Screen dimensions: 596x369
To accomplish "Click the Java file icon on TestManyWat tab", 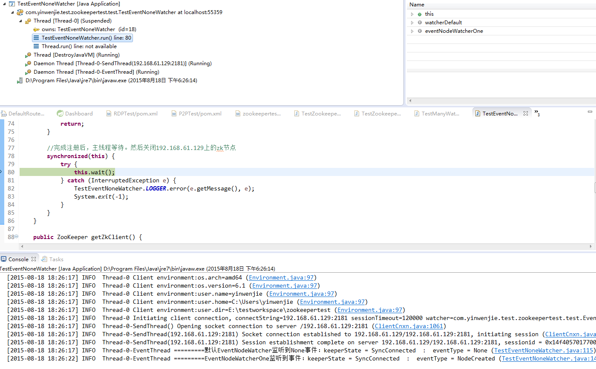I will pyautogui.click(x=417, y=114).
